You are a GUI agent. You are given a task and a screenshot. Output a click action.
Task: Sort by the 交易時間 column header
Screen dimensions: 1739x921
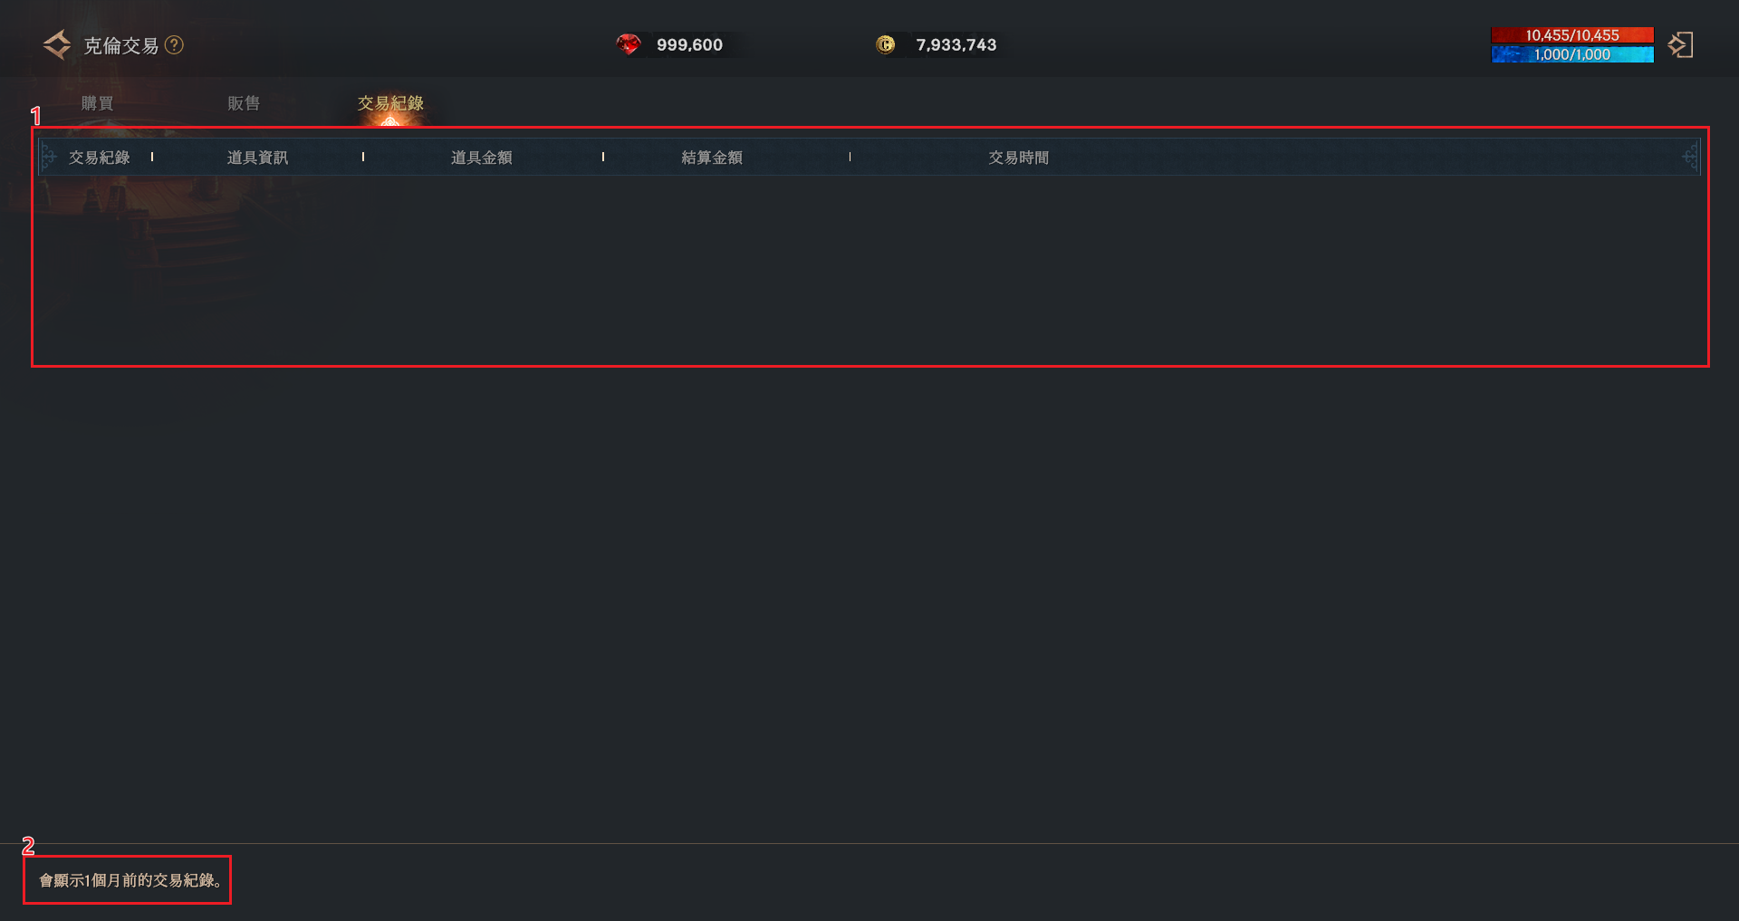point(1018,158)
